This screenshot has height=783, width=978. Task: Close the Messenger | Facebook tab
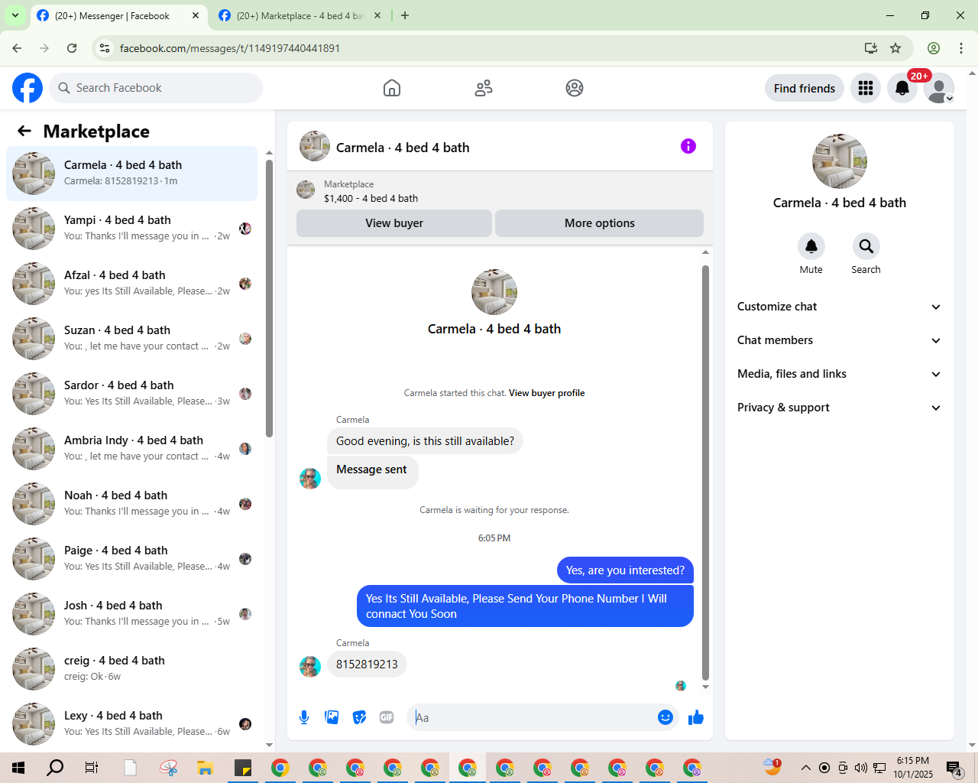[x=196, y=15]
